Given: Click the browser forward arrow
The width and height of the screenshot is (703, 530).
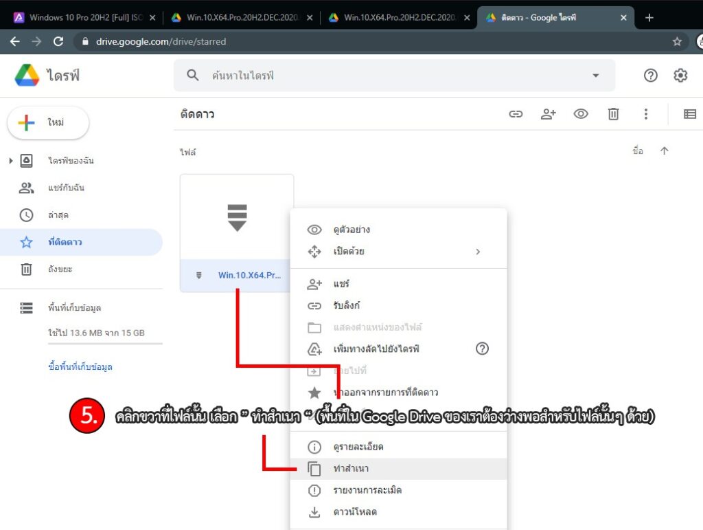Looking at the screenshot, I should point(37,41).
